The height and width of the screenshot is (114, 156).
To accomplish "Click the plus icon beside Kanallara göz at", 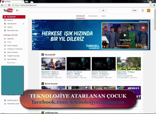I will [5, 100].
